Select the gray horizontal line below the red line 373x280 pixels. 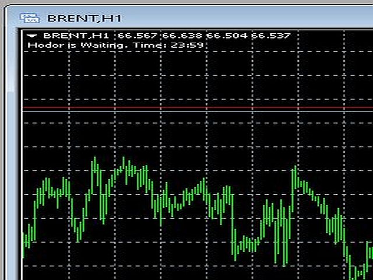pos(198,111)
